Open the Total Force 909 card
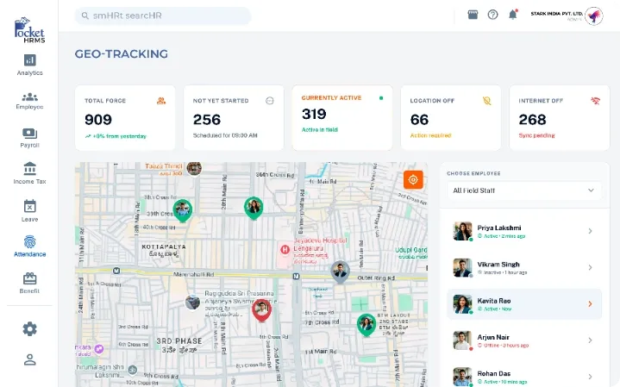This screenshot has height=387, width=620. pyautogui.click(x=125, y=118)
